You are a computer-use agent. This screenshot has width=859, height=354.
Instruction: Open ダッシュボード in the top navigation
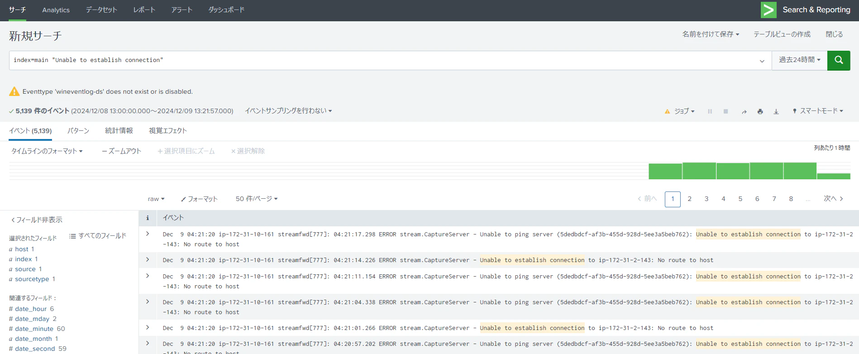226,10
